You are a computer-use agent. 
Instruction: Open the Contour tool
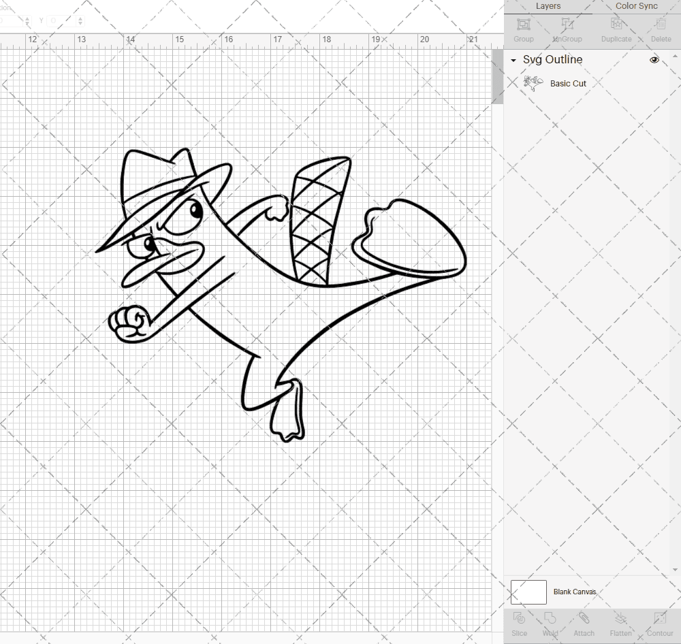coord(659,623)
